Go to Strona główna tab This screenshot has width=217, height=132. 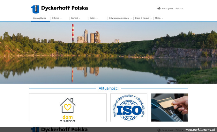[39, 18]
